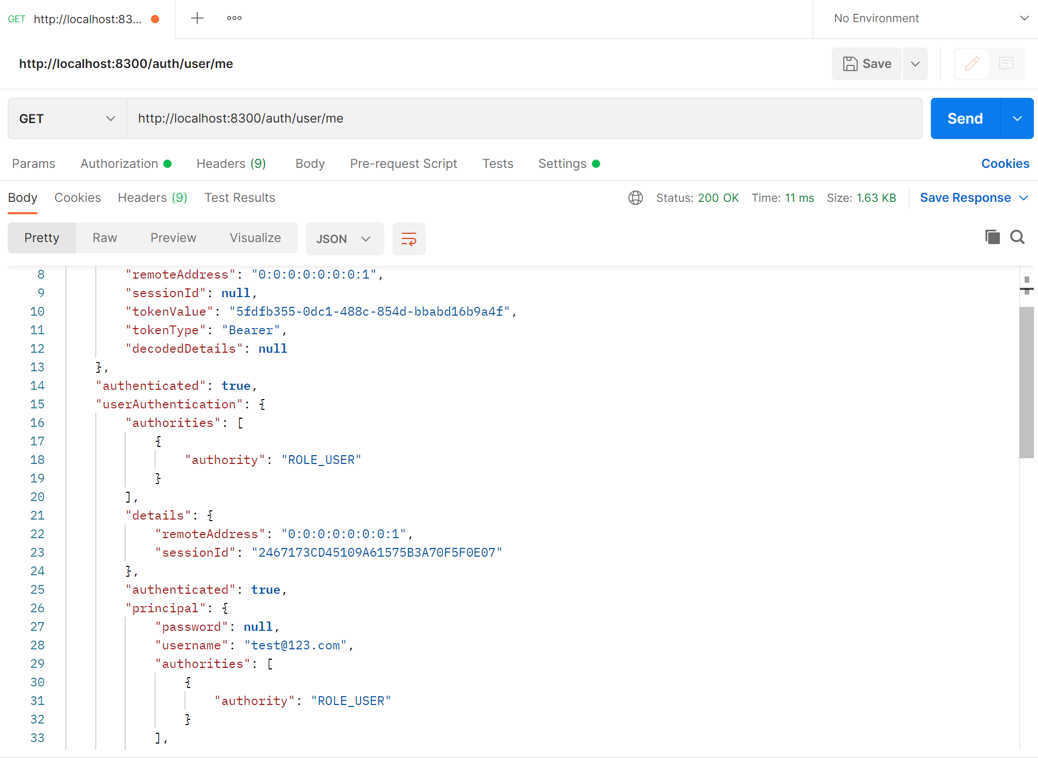Click the globe network icon near Status
This screenshot has height=758, width=1038.
(636, 198)
